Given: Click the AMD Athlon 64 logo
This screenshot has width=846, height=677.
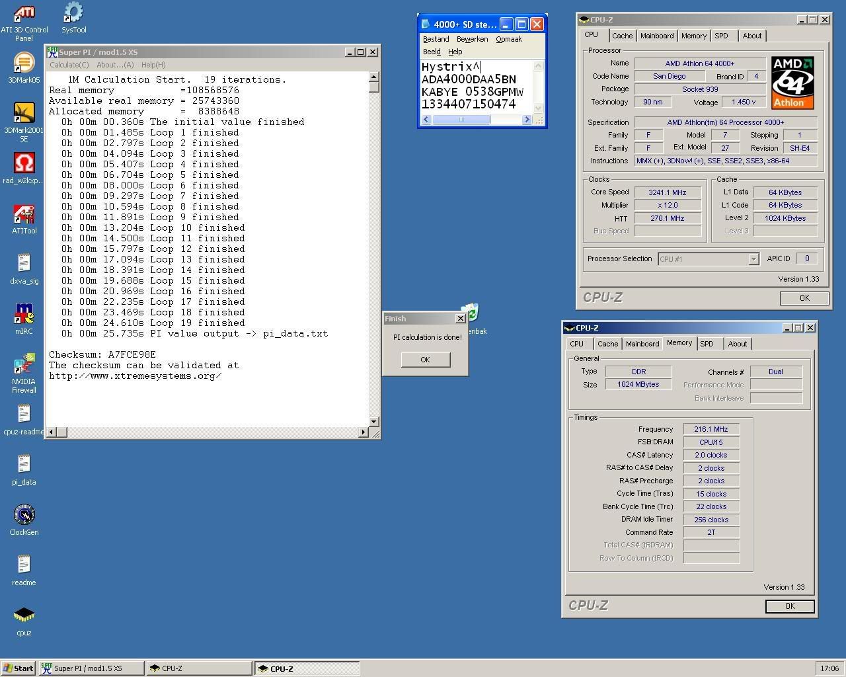Looking at the screenshot, I should (x=792, y=83).
